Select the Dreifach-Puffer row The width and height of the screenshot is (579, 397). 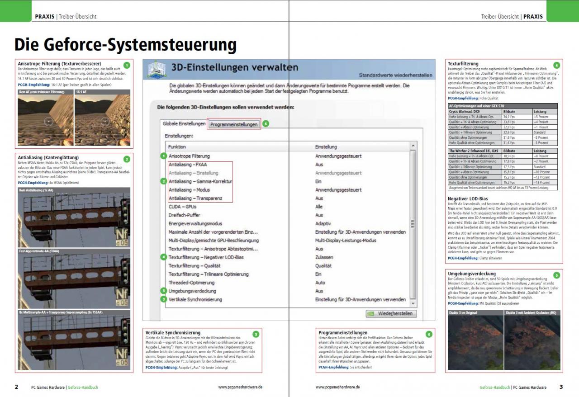coord(287,215)
